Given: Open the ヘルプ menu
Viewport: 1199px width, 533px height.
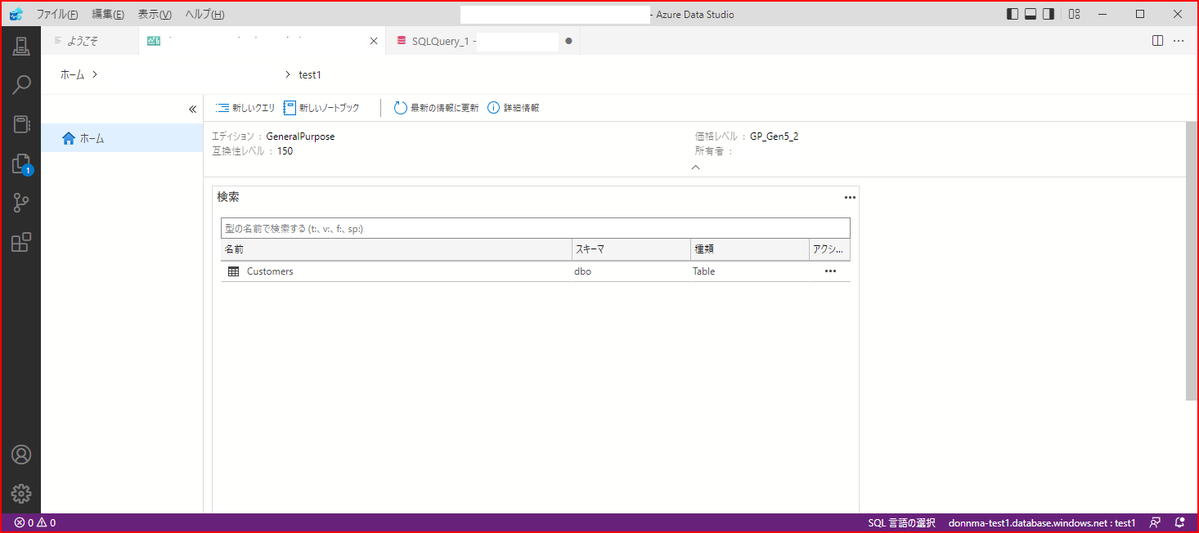Looking at the screenshot, I should click(x=204, y=14).
